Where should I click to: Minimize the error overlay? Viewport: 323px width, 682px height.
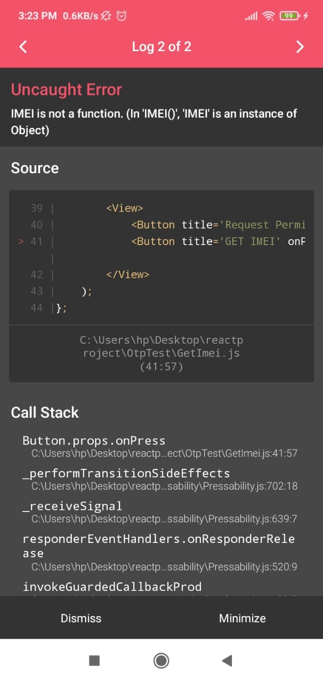tap(242, 618)
